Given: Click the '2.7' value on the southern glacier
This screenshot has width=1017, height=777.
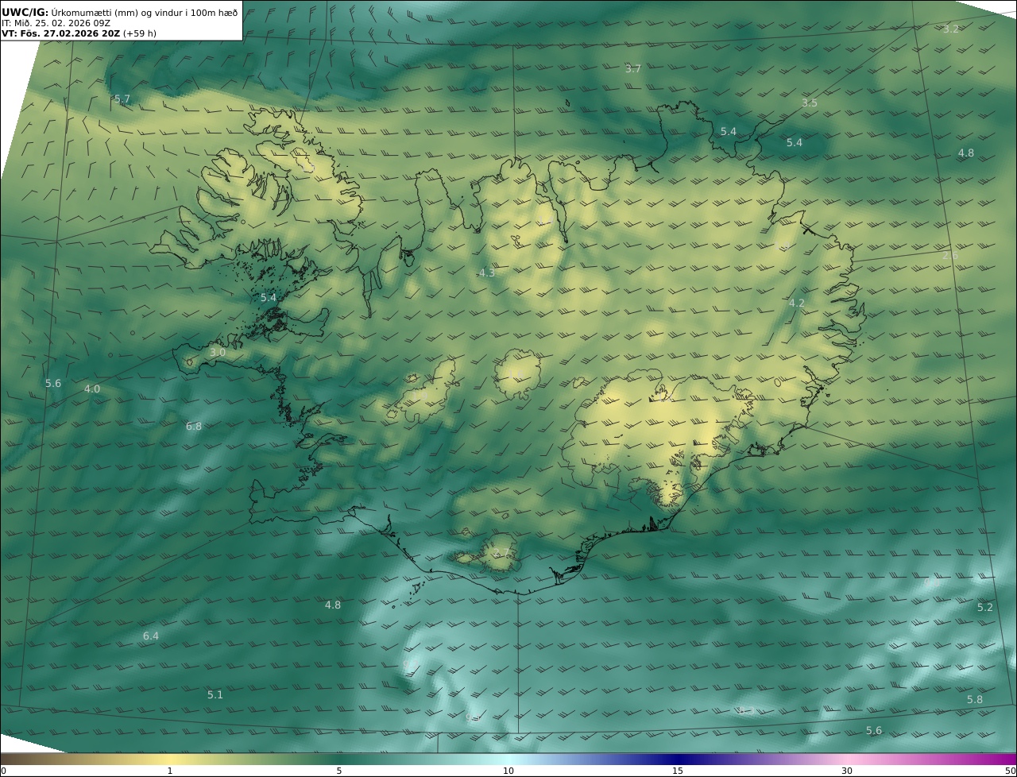Looking at the screenshot, I should [x=501, y=553].
